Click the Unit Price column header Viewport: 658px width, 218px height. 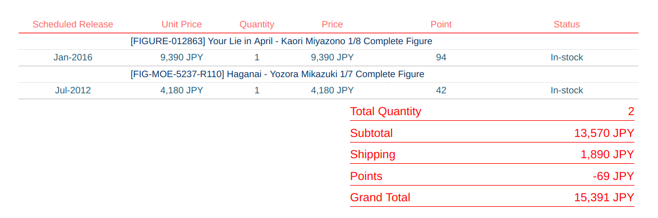click(x=181, y=24)
